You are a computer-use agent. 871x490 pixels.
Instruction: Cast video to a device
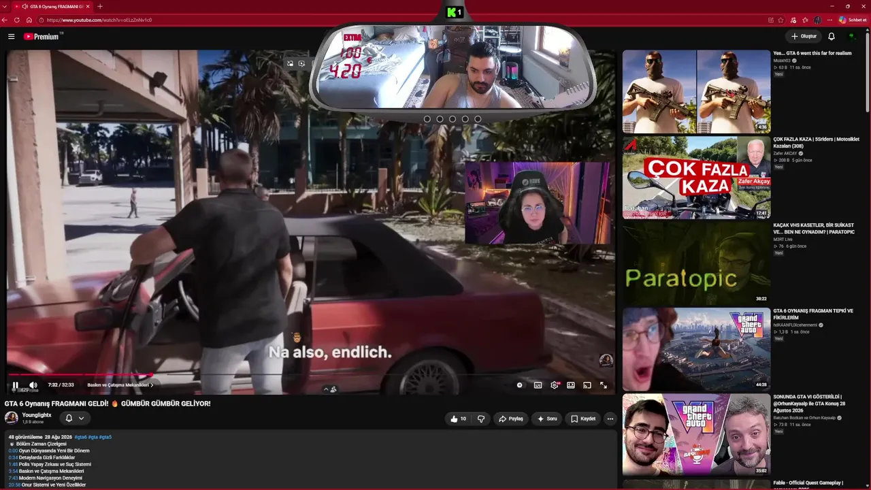click(587, 385)
